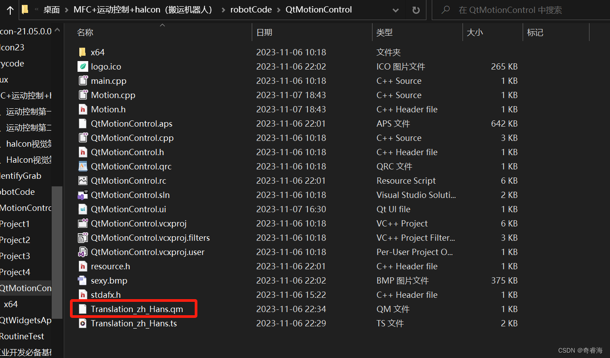Select dentifyGrab in navigation tree
Image resolution: width=610 pixels, height=358 pixels.
(20, 176)
